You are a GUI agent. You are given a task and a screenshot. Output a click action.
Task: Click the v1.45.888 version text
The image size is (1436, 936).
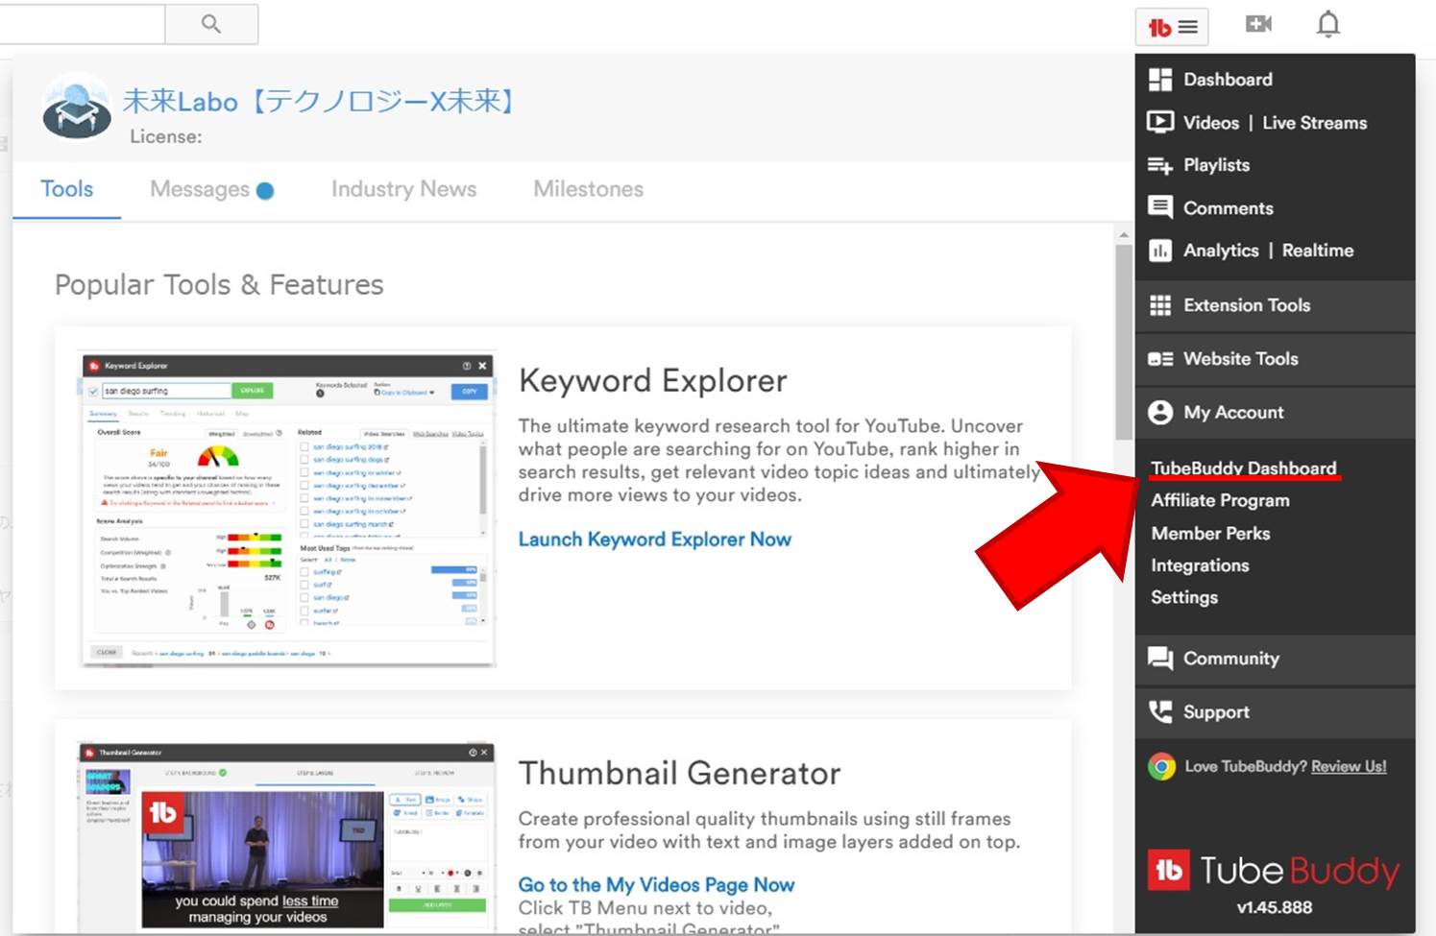point(1274,907)
